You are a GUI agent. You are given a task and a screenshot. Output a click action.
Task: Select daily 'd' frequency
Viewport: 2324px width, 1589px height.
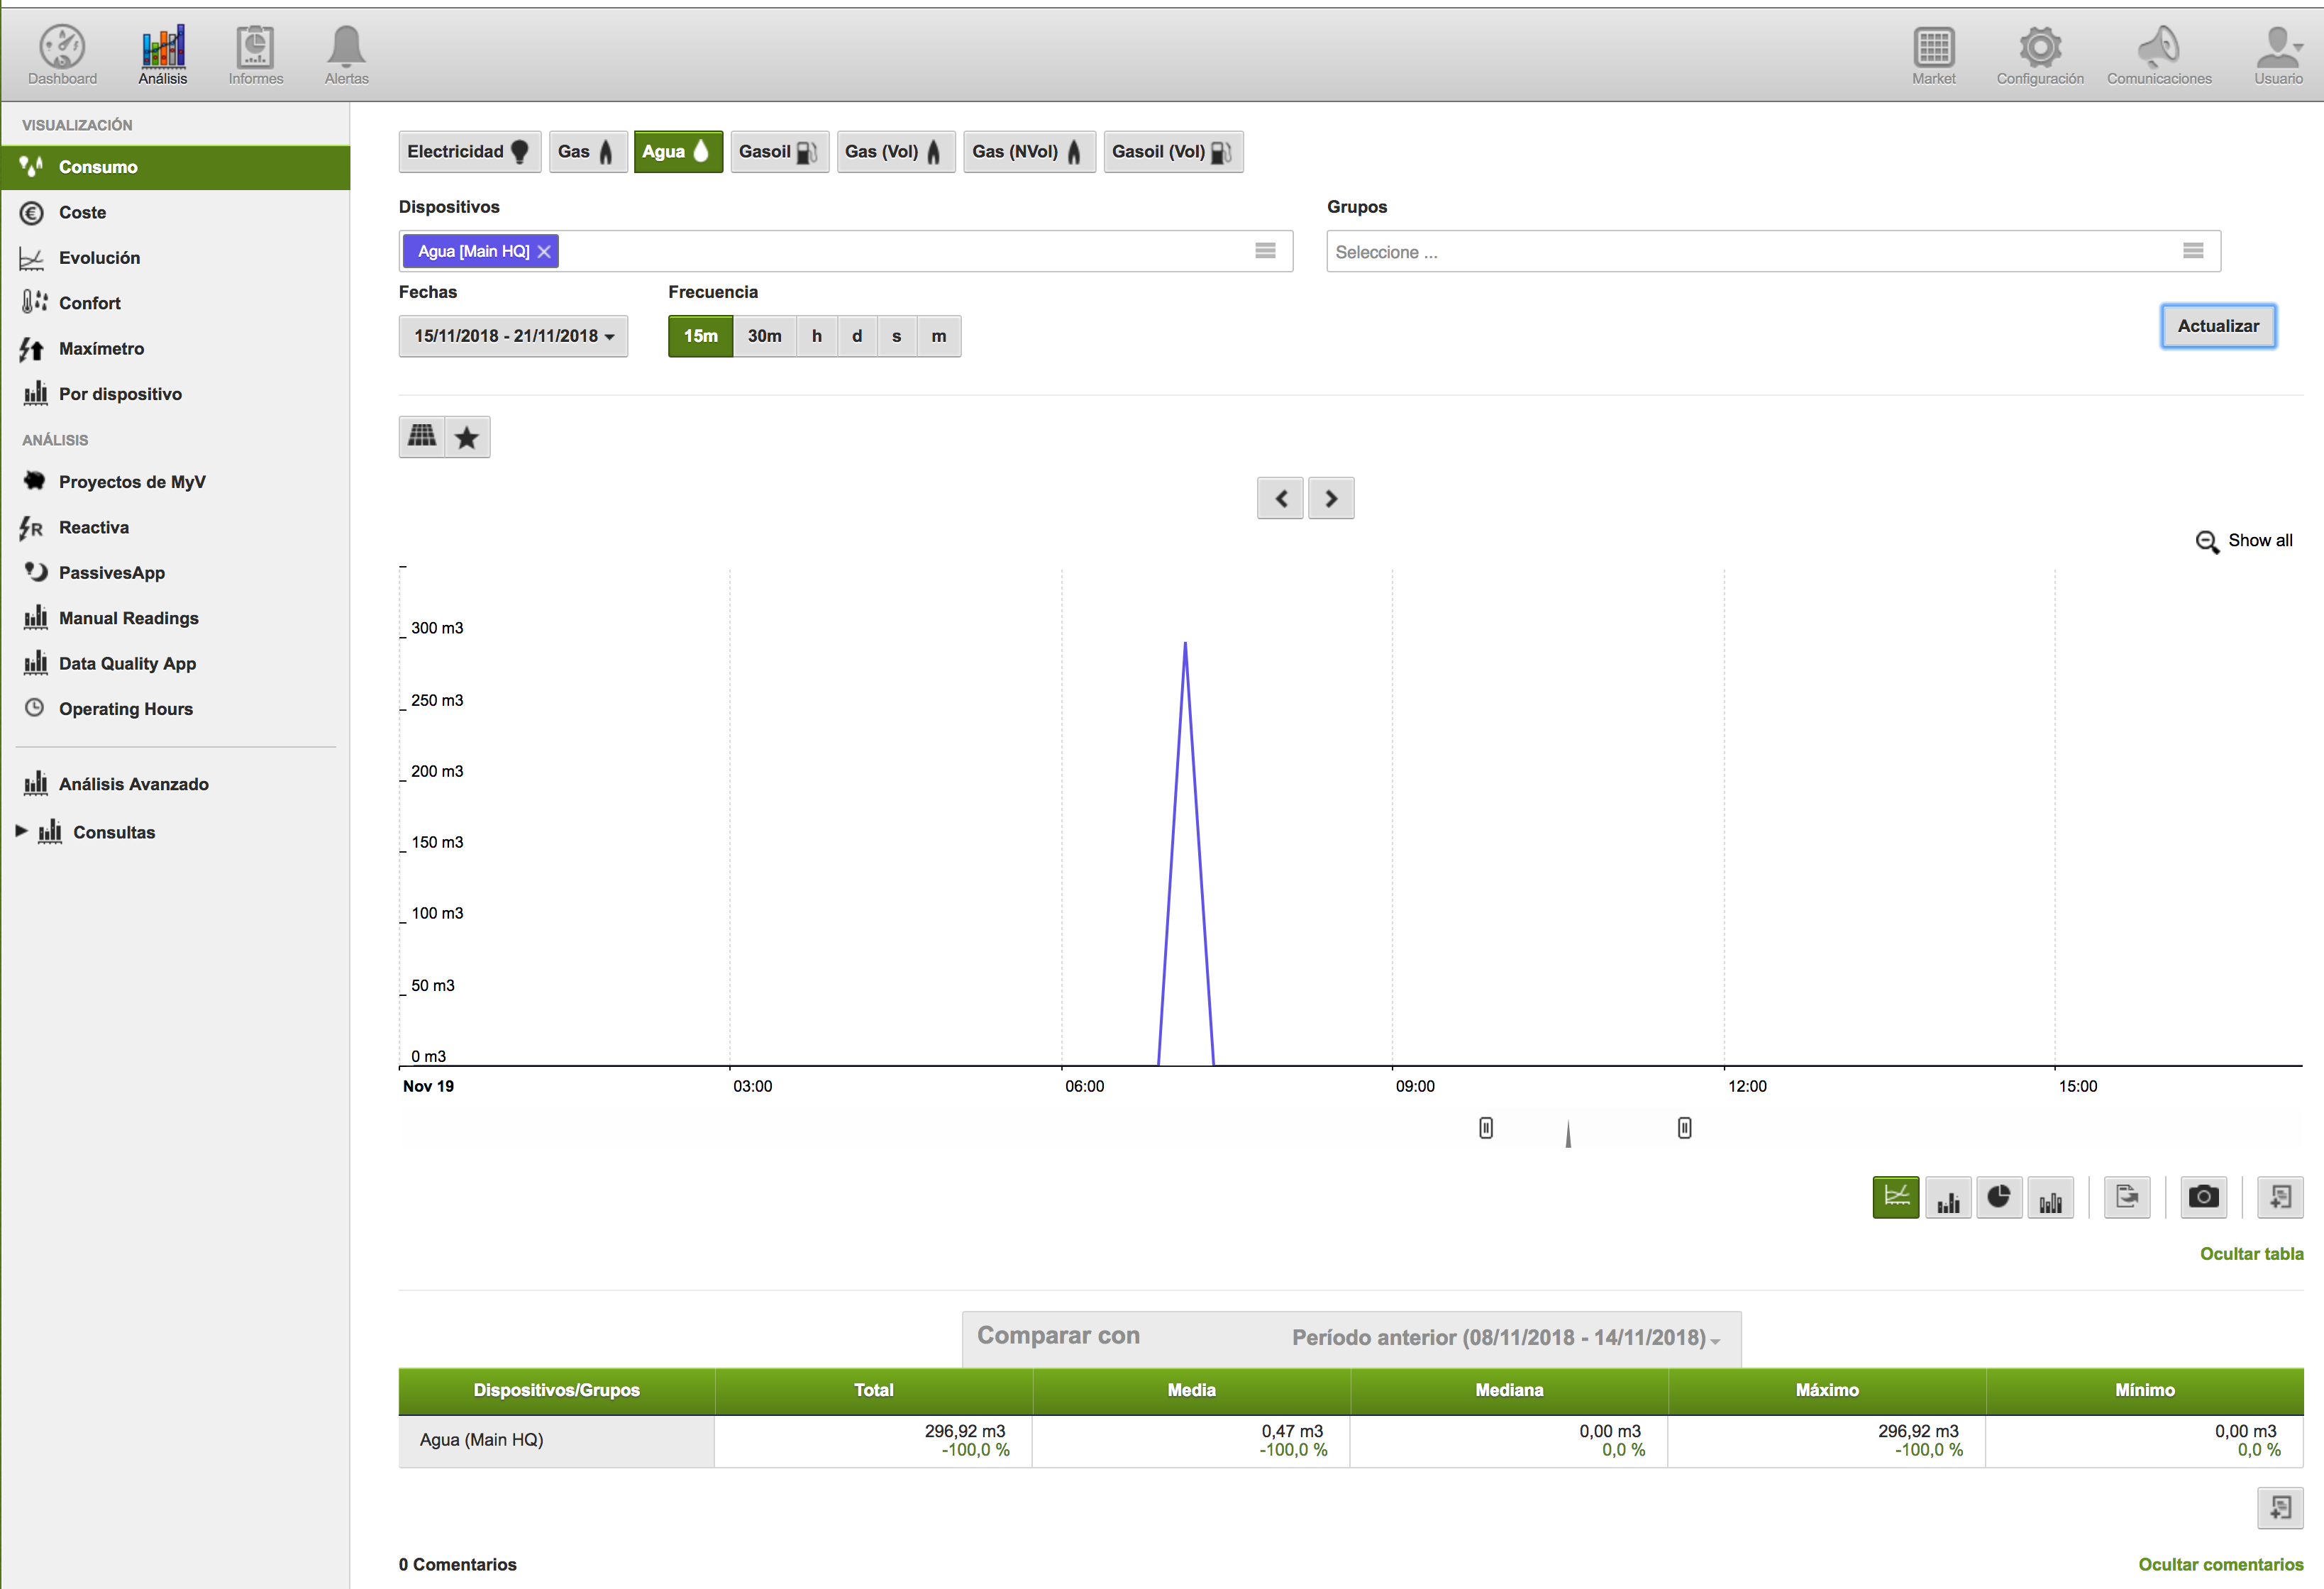[857, 336]
